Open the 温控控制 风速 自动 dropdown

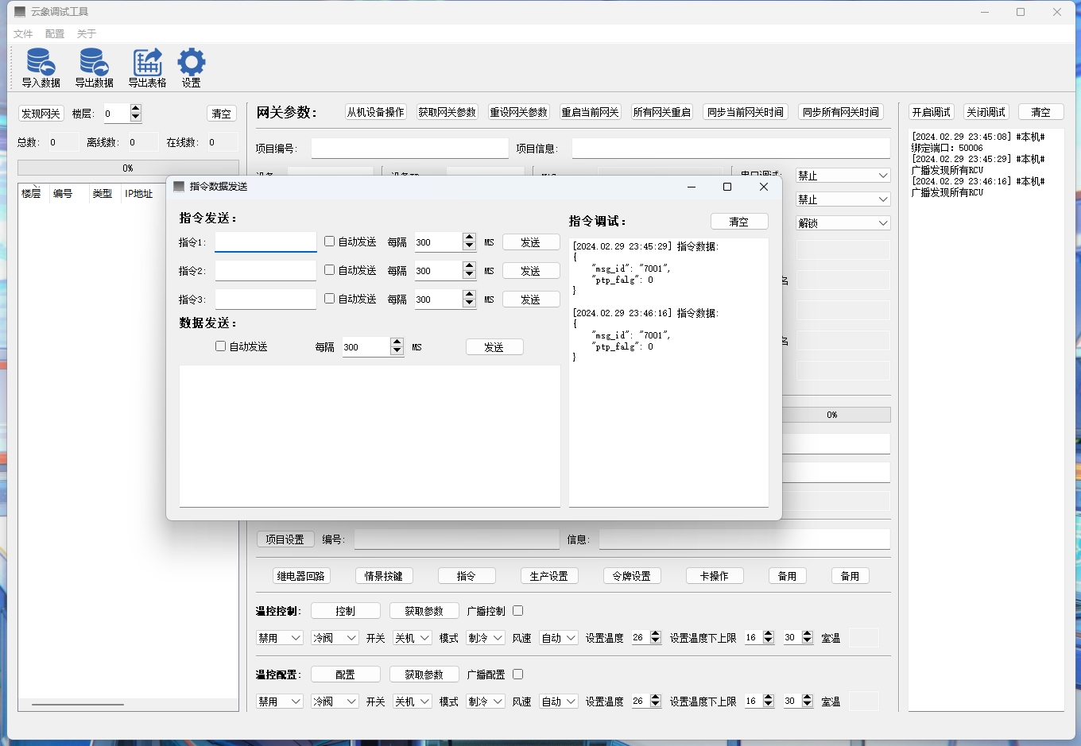[x=559, y=638]
